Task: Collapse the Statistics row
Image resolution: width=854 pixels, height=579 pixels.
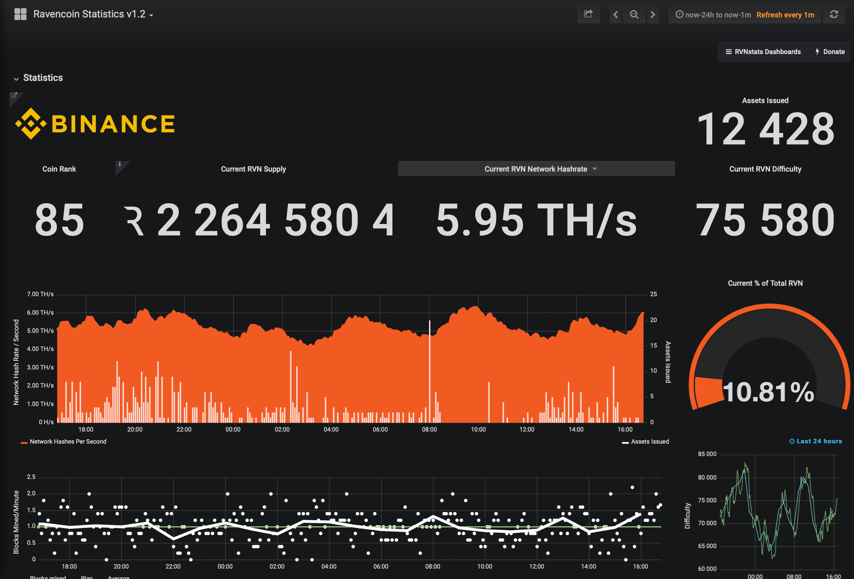Action: (38, 78)
